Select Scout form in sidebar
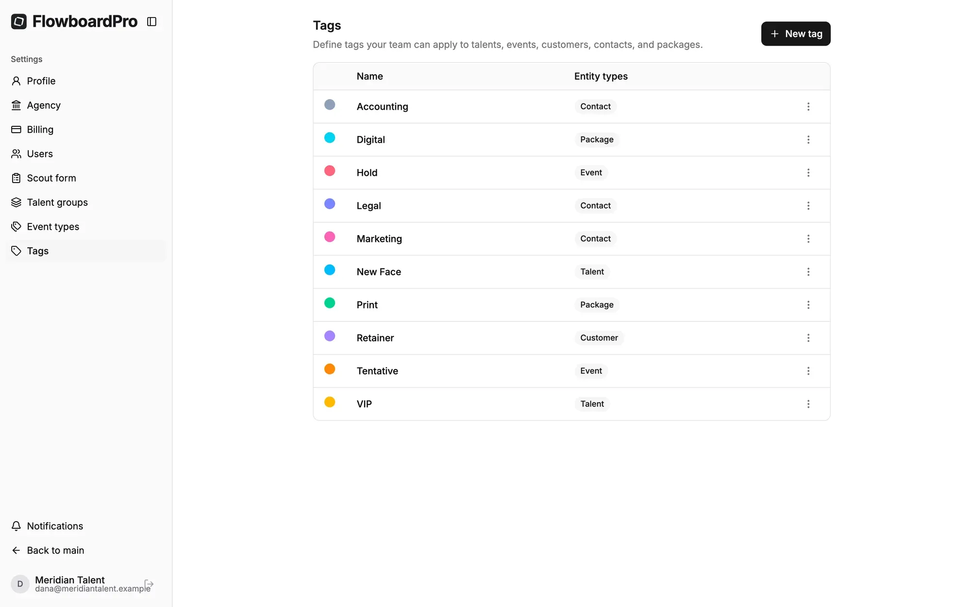Screen dimensions: 971x607 coord(86,178)
